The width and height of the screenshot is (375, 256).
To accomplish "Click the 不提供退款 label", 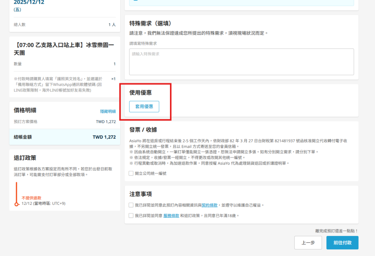I will tap(31, 197).
